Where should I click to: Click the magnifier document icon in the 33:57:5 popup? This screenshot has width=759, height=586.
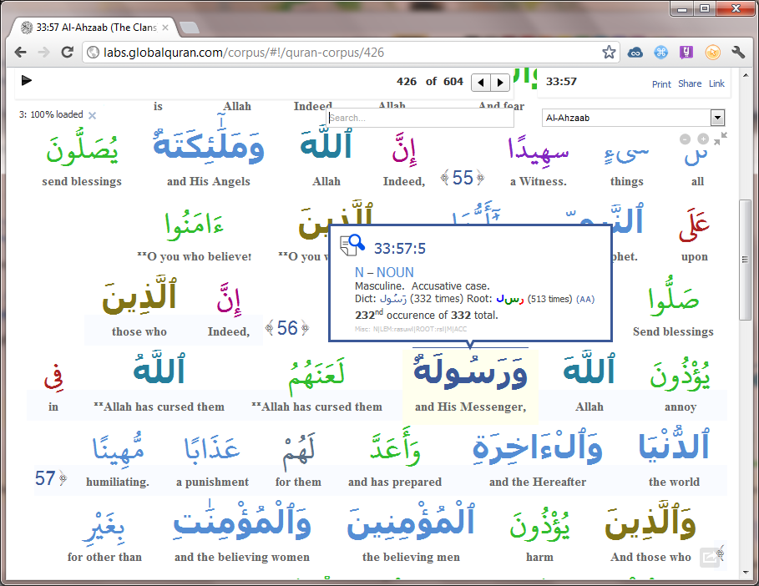click(351, 244)
